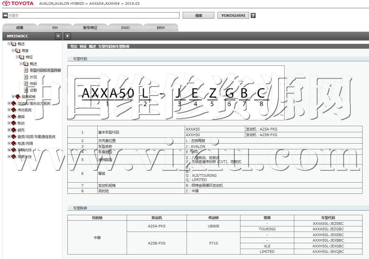Click the Toyota logo

coord(18,4)
